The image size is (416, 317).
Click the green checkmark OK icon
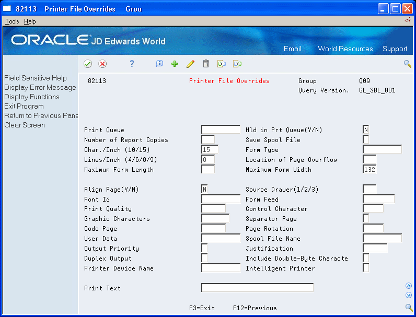(x=88, y=64)
